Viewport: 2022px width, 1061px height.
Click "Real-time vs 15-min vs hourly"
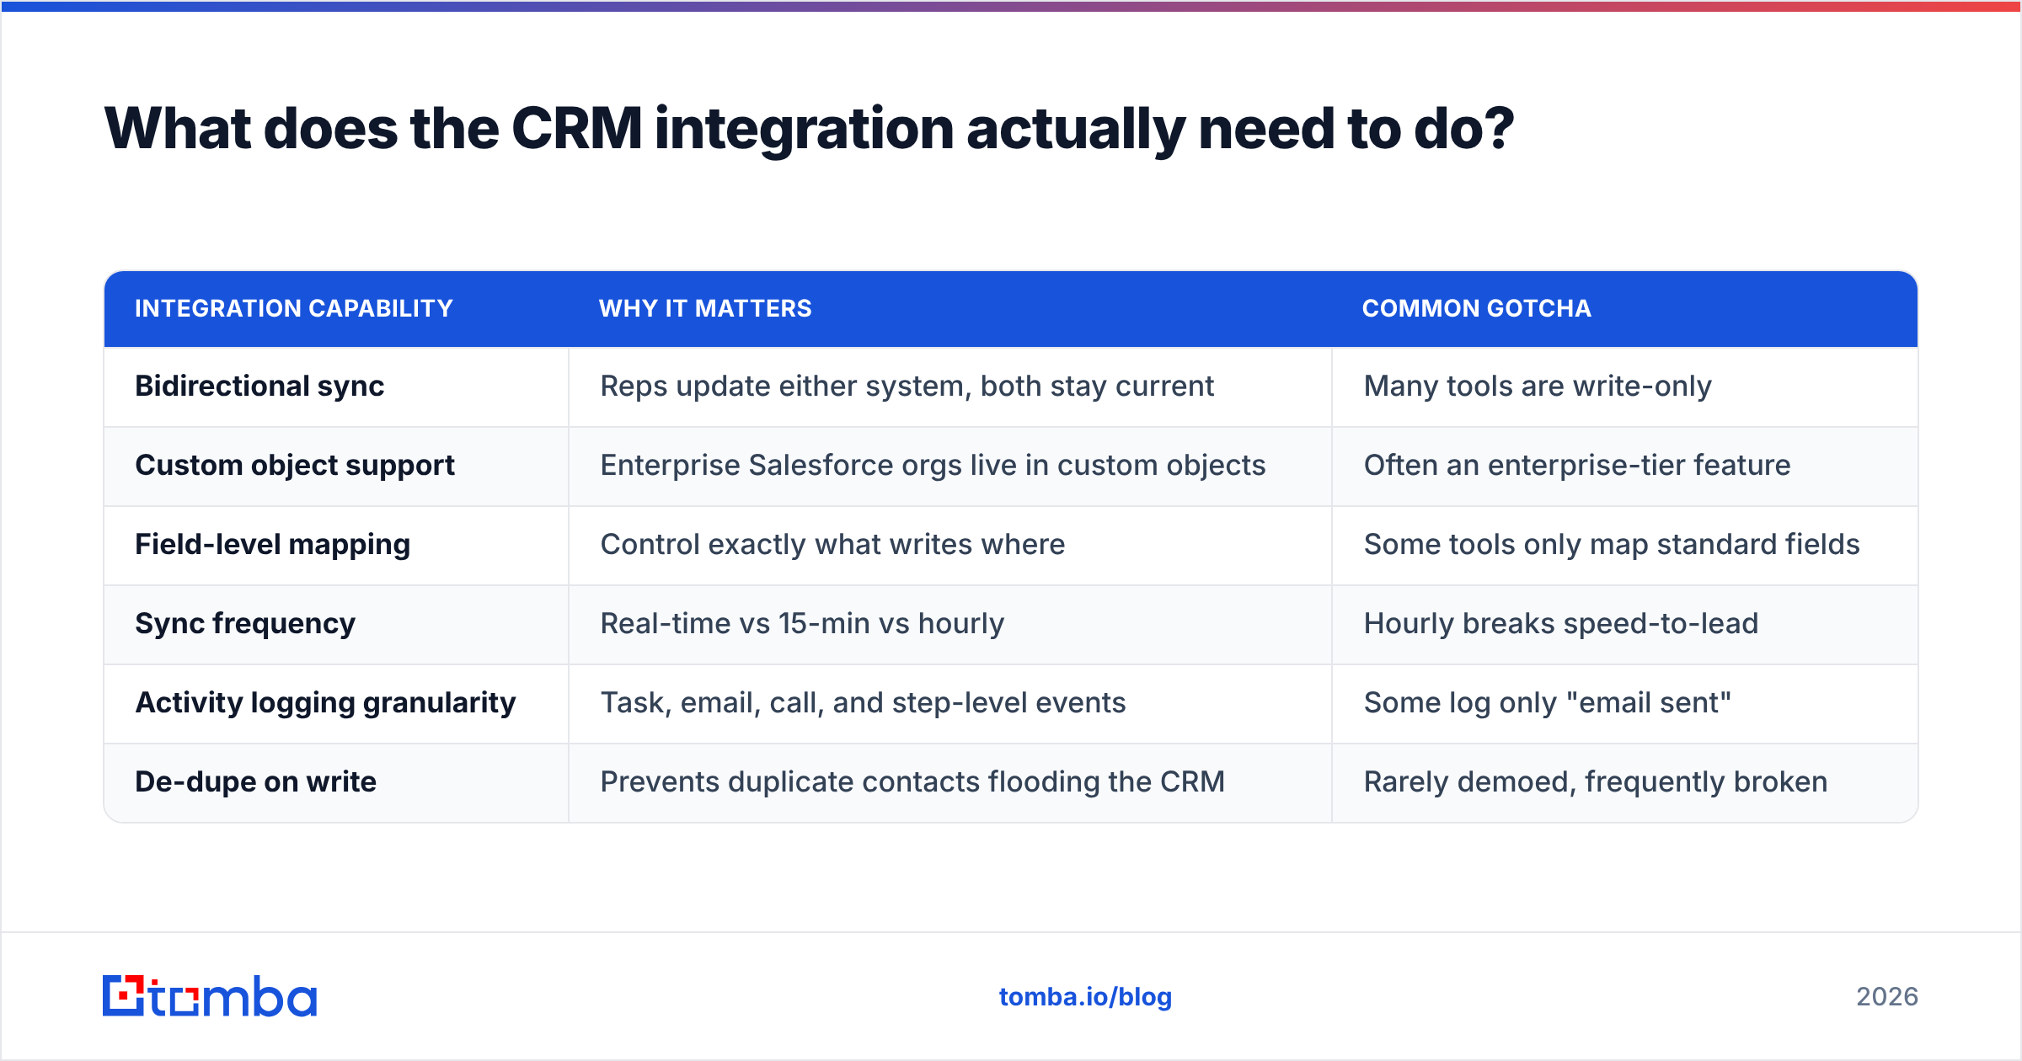pyautogui.click(x=802, y=624)
